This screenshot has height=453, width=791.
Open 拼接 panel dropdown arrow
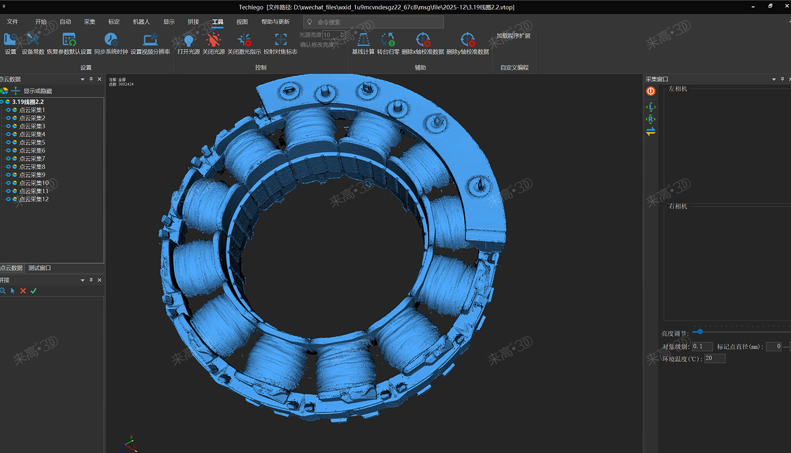point(82,280)
